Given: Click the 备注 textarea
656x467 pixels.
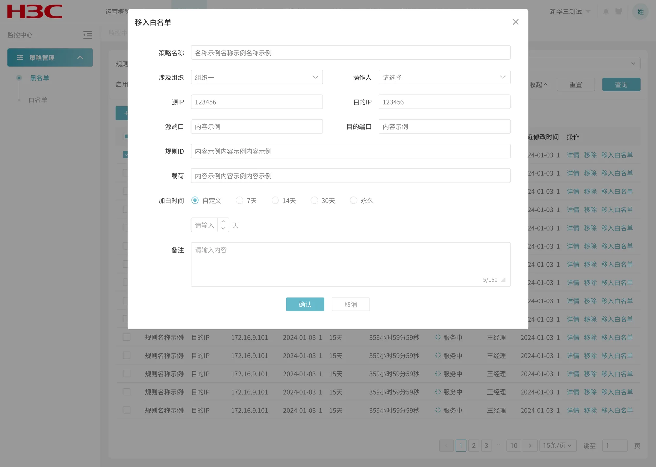Looking at the screenshot, I should pyautogui.click(x=351, y=264).
